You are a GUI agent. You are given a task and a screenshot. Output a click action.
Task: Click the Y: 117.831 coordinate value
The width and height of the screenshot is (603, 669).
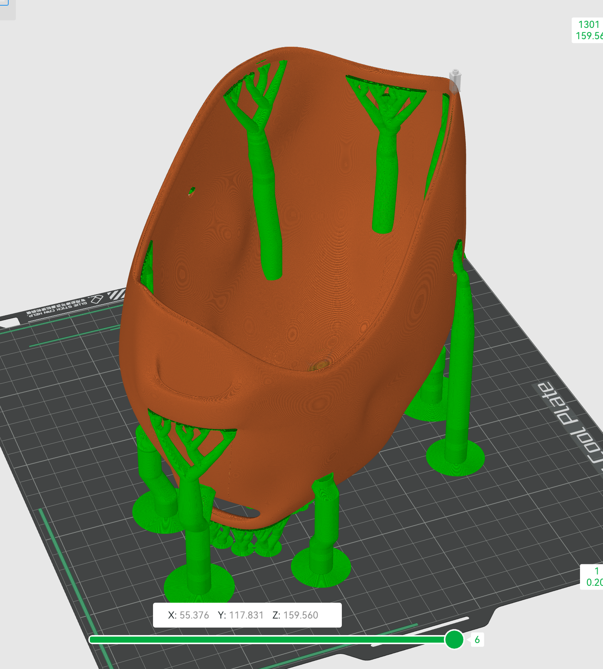click(x=240, y=615)
